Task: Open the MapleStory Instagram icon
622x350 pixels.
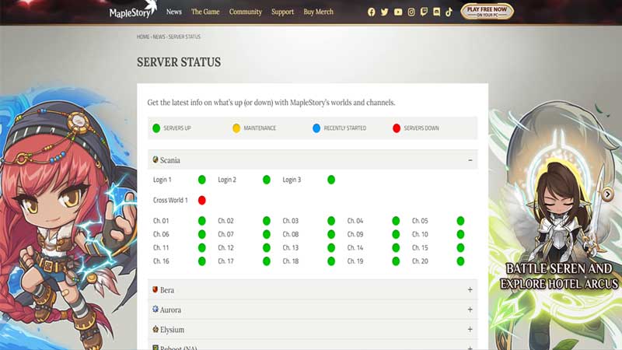Action: 411,12
